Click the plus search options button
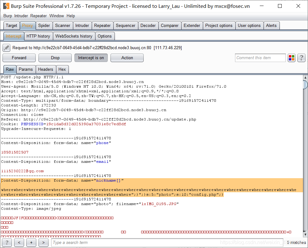 coord(31,242)
